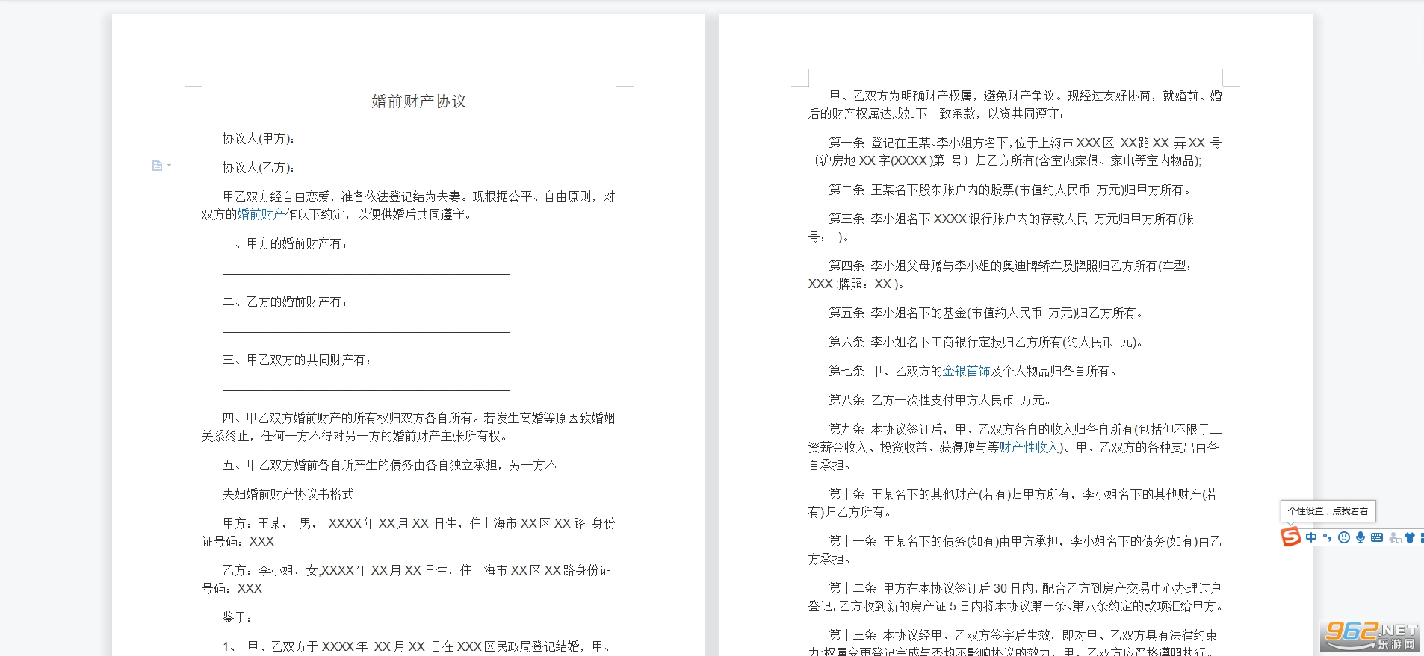
Task: Open the 金银首饰 hyperlink
Action: (966, 371)
